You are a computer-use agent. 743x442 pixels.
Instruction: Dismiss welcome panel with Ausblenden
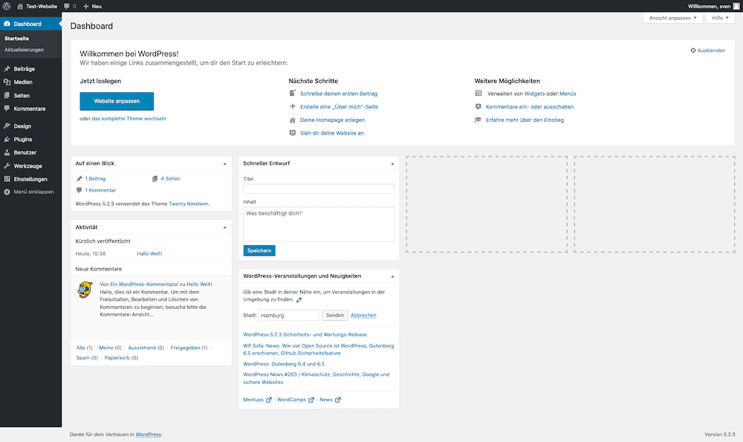[x=707, y=51]
